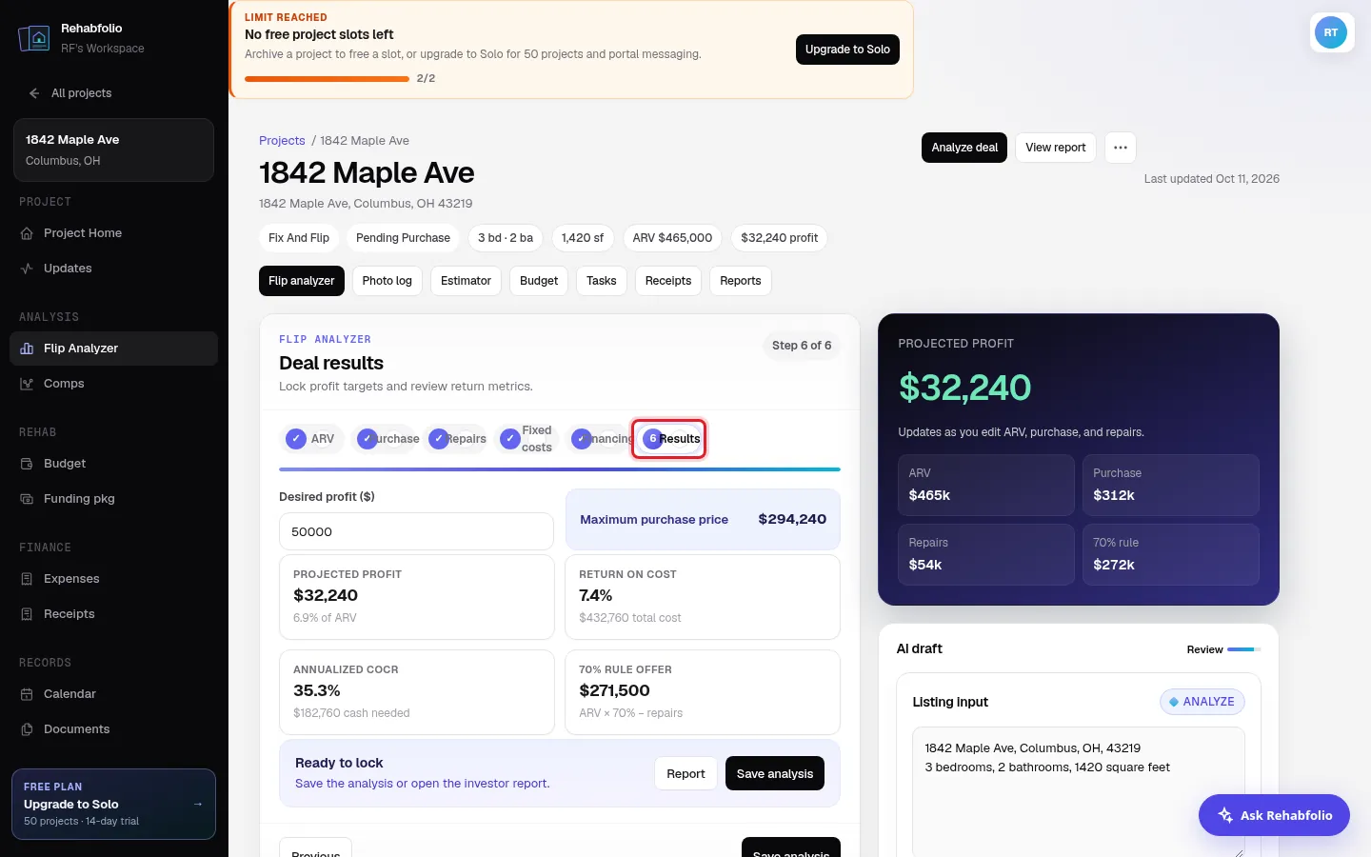Click the sparkle icon on Ask Rehabfolio
The height and width of the screenshot is (857, 1371).
pyautogui.click(x=1225, y=815)
